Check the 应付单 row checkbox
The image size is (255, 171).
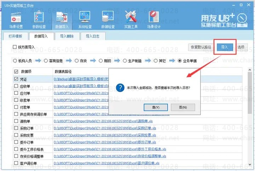(16, 93)
